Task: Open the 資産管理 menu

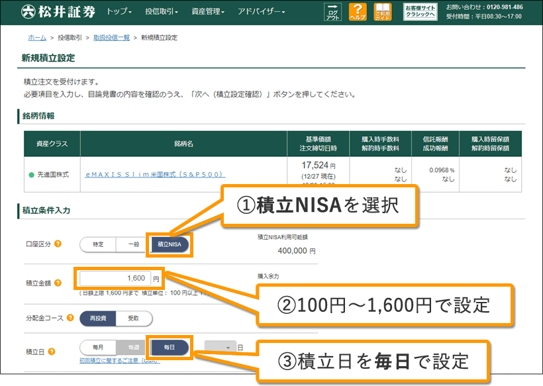Action: click(x=208, y=11)
